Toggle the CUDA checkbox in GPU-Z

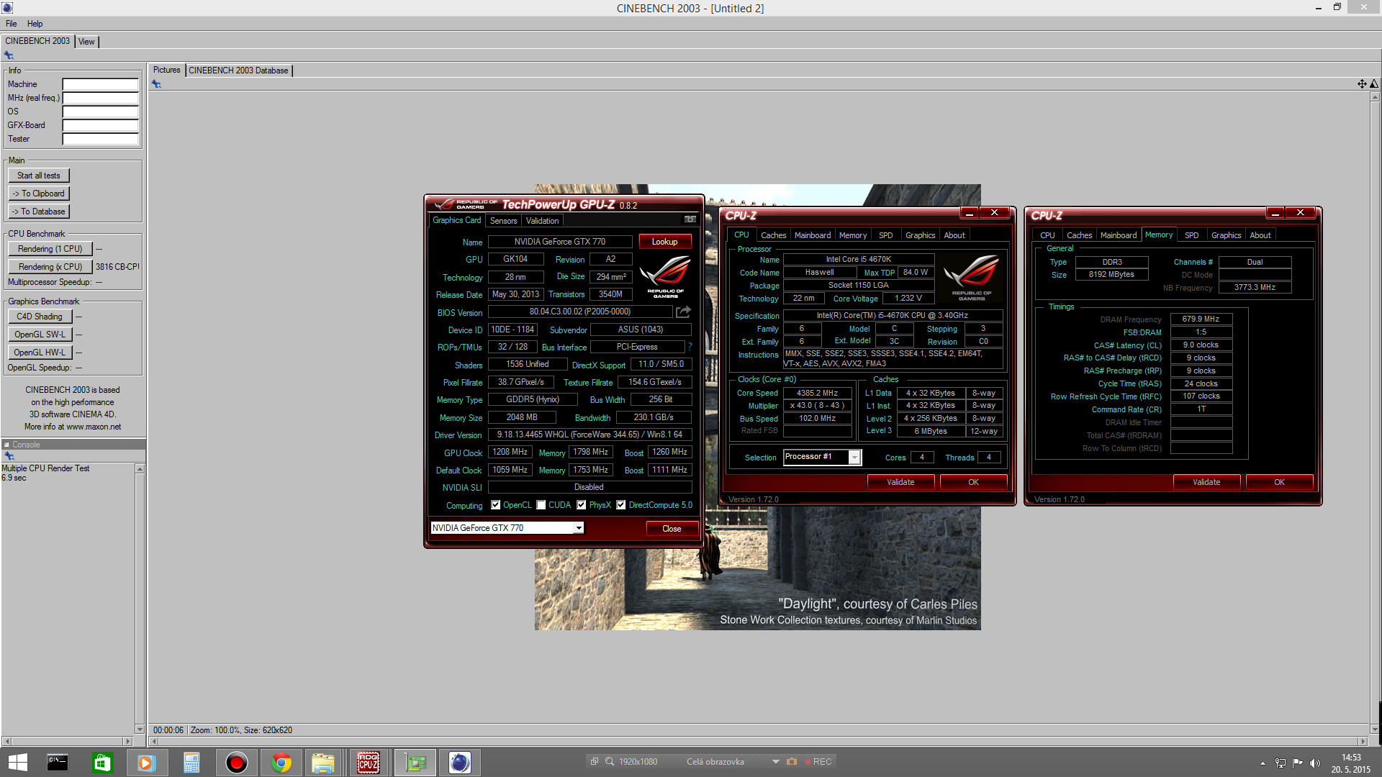541,505
